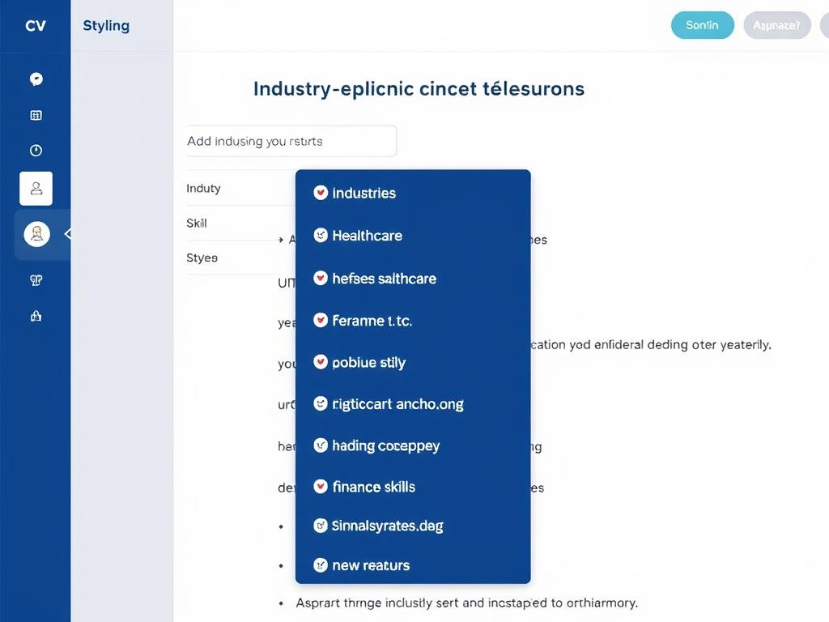The width and height of the screenshot is (829, 622).
Task: Toggle the check icon next to Industries
Action: (x=320, y=193)
